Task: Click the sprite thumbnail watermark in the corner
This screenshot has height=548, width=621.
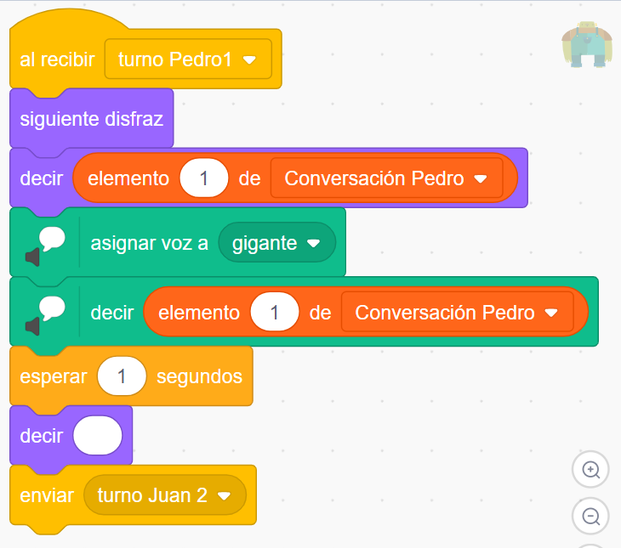Action: coord(587,44)
